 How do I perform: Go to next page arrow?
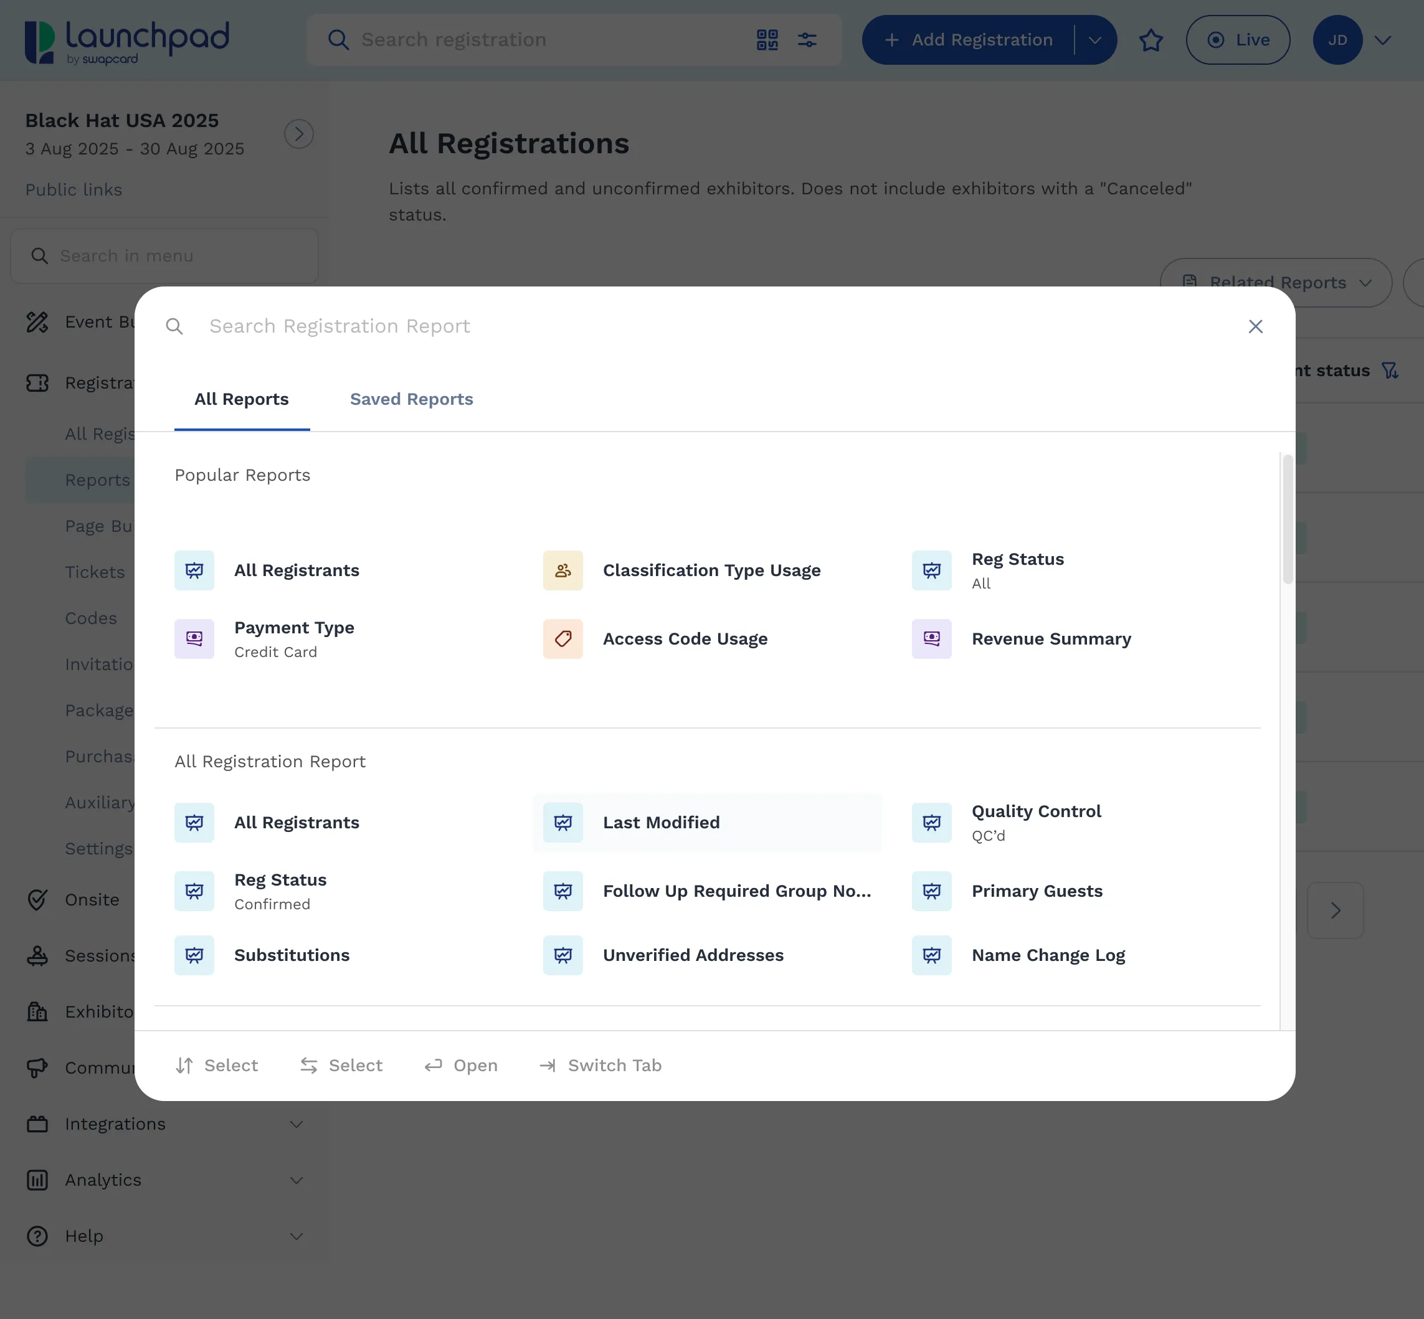(x=1335, y=910)
